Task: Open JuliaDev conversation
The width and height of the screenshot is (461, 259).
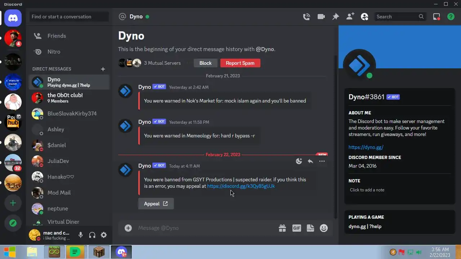Action: (x=69, y=161)
